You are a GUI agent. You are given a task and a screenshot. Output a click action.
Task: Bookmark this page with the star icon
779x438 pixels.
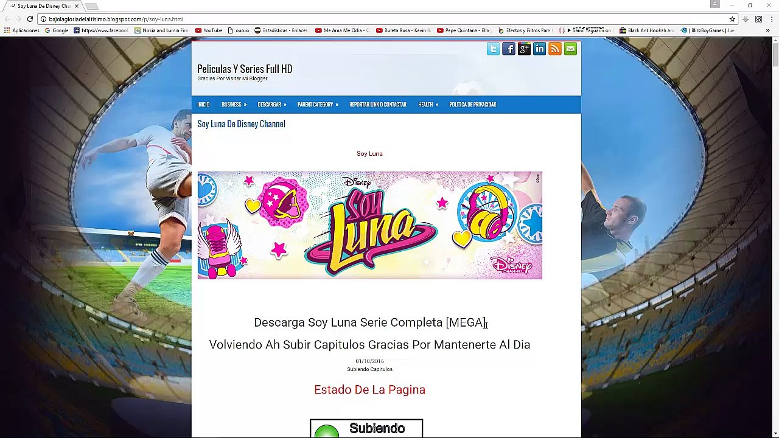click(732, 19)
